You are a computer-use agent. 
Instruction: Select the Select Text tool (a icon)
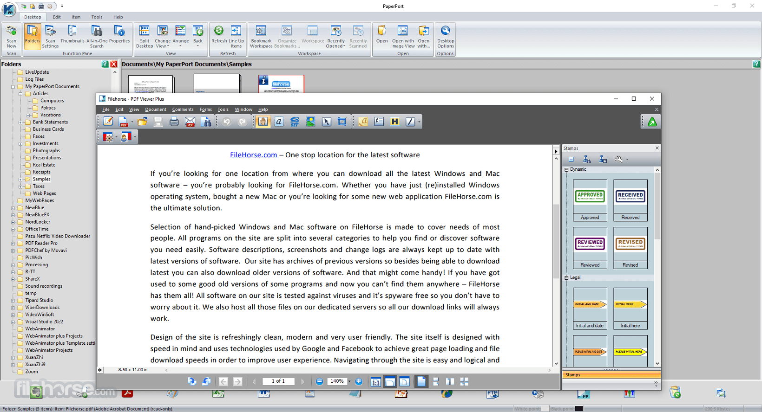279,122
